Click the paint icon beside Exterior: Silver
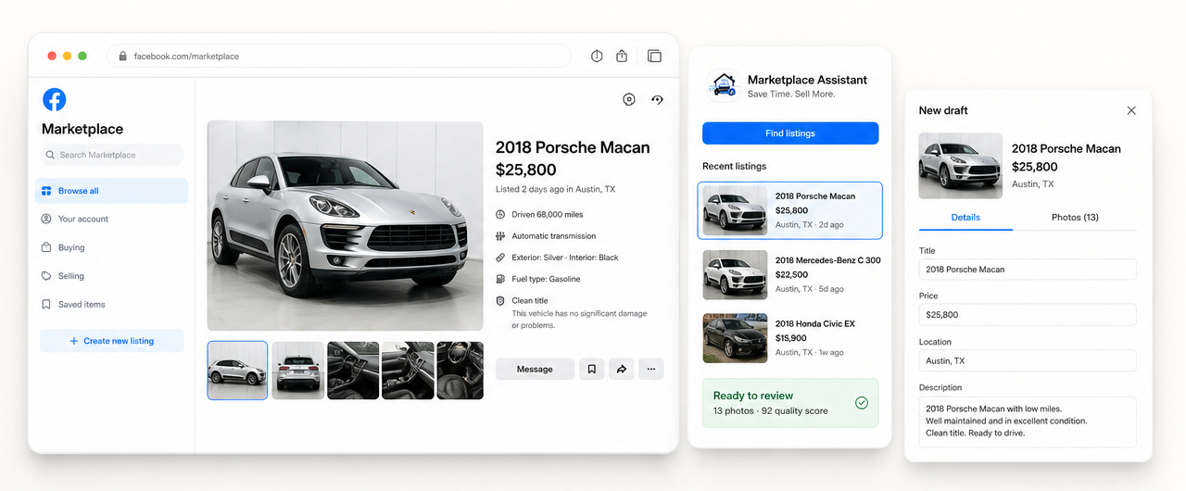This screenshot has width=1186, height=491. pos(500,258)
